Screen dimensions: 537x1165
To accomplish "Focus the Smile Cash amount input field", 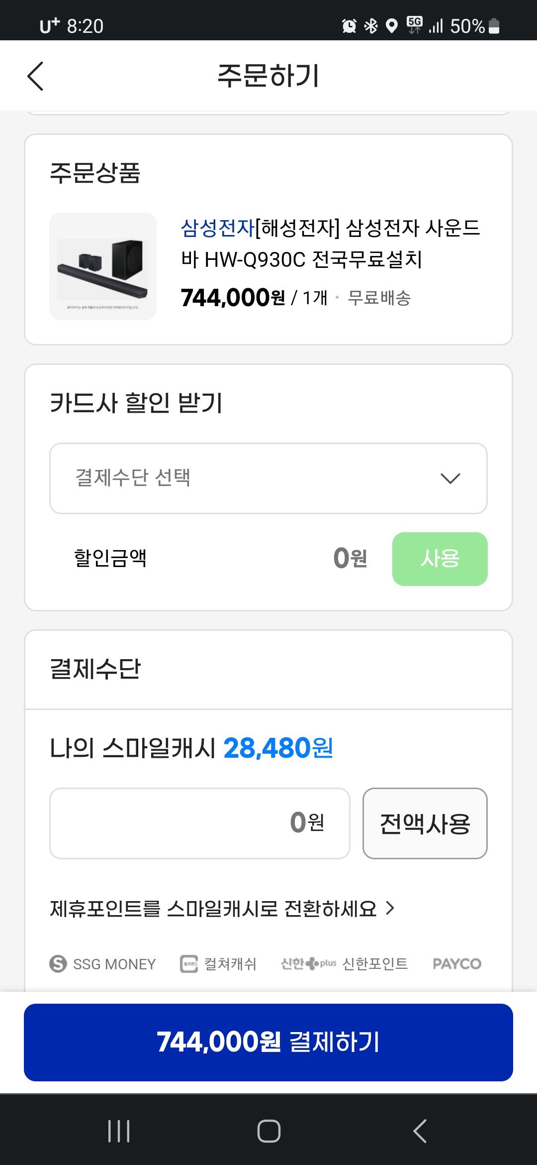I will click(x=200, y=823).
